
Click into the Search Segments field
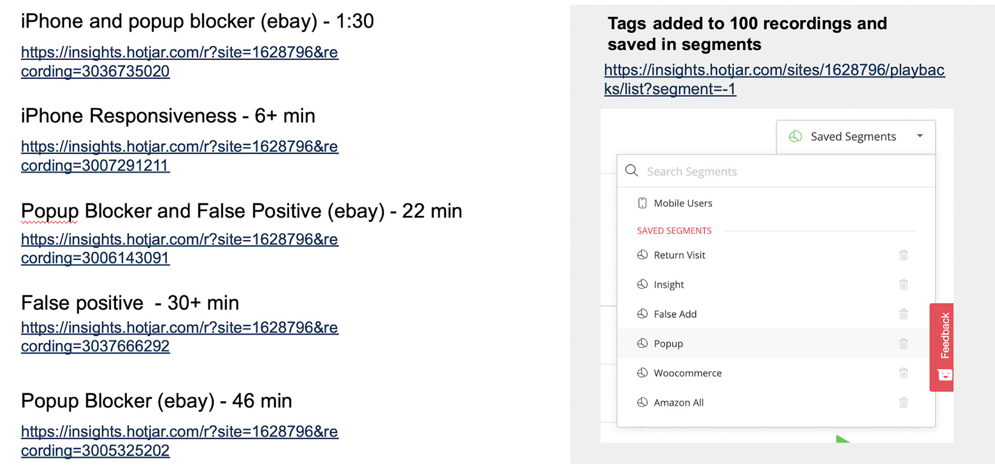coord(777,171)
